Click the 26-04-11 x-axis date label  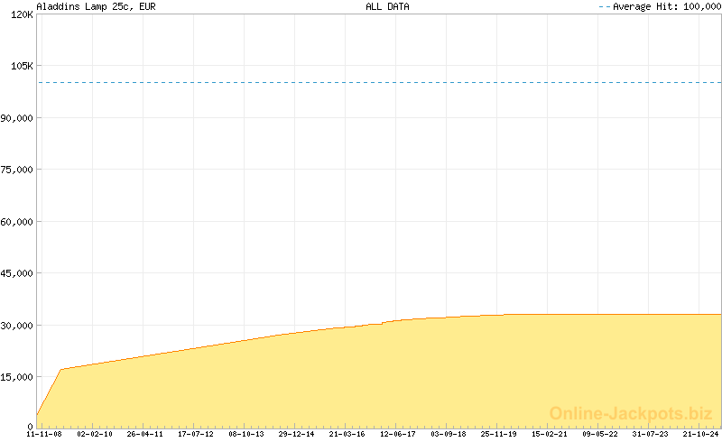pos(145,434)
